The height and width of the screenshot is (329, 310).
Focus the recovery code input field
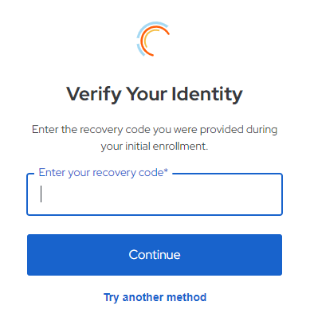pos(155,194)
